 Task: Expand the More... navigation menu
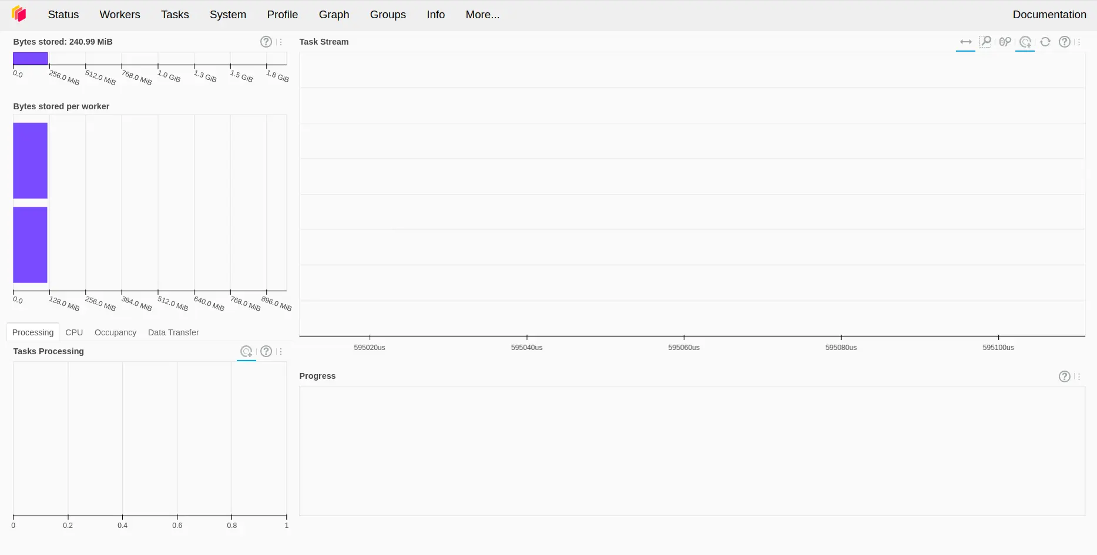point(483,15)
